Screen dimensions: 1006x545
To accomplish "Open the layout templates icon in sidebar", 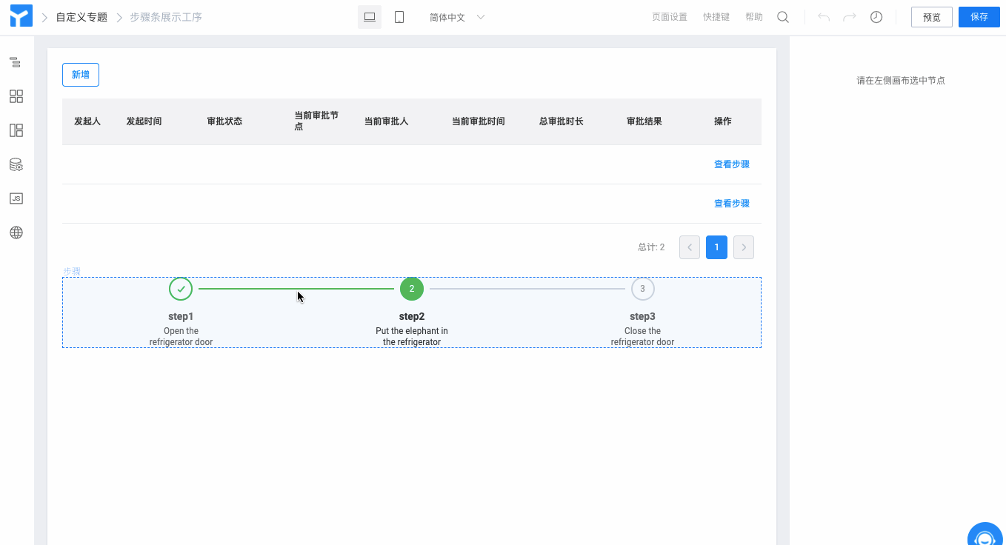I will (16, 130).
